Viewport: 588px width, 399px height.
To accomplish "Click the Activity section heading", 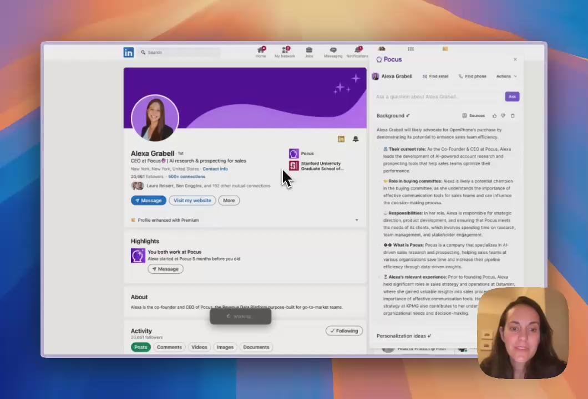I will pos(141,331).
